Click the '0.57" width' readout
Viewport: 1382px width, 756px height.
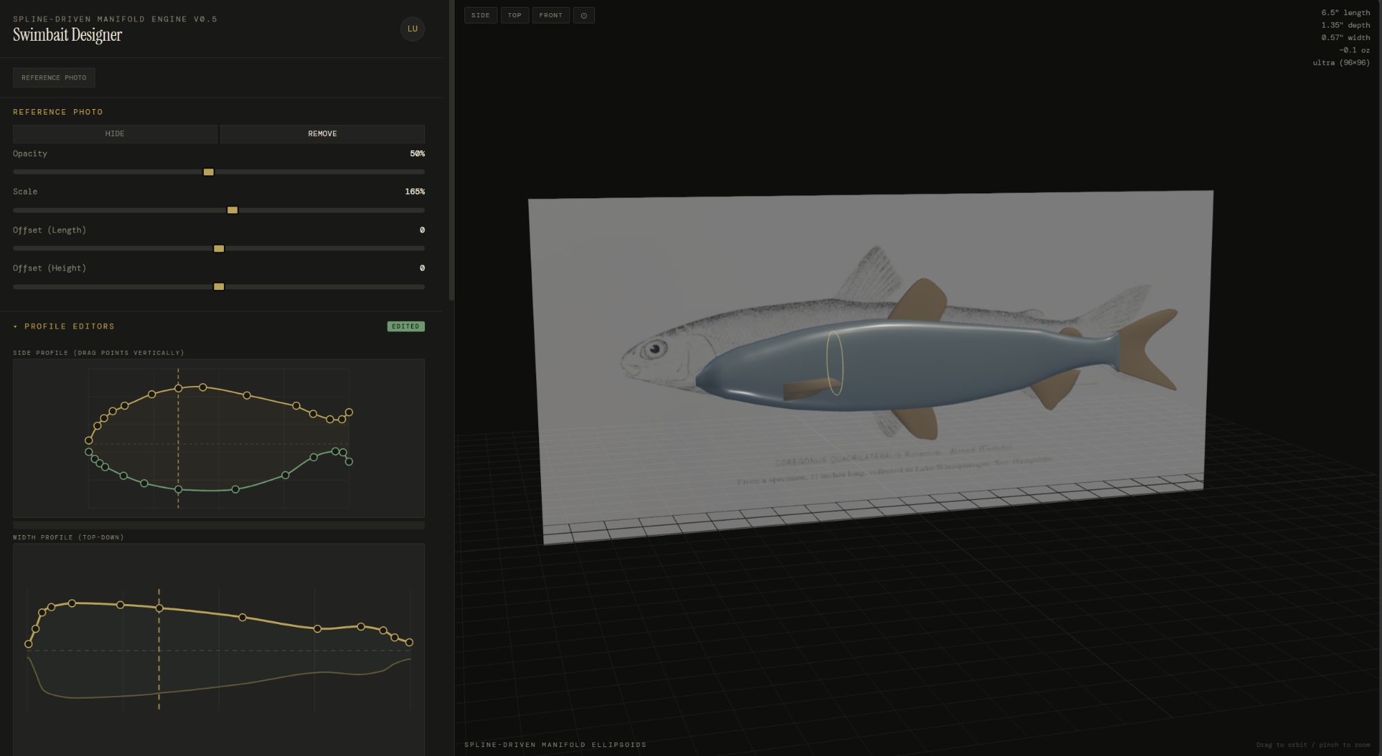(1345, 37)
